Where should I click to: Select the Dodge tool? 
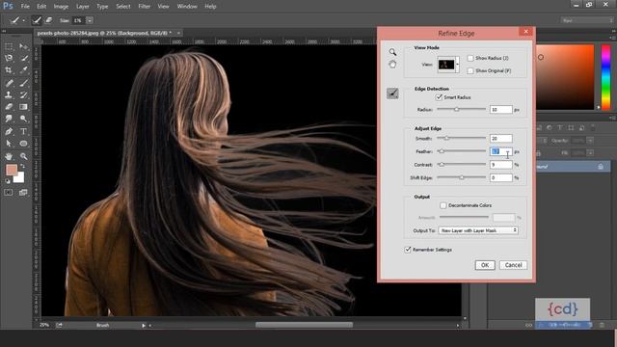(23, 119)
